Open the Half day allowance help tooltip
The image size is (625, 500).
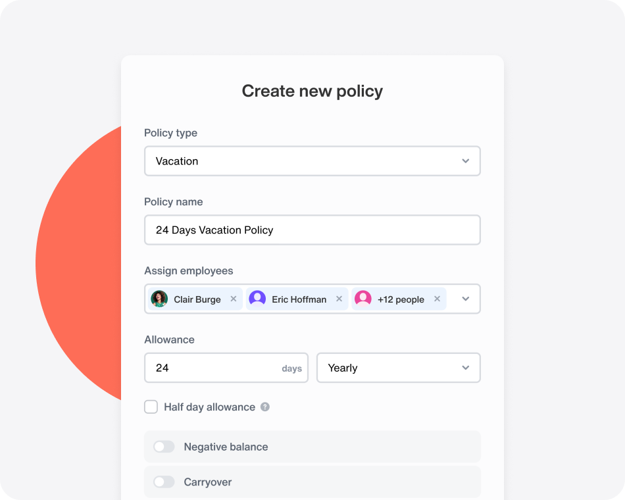click(x=265, y=407)
